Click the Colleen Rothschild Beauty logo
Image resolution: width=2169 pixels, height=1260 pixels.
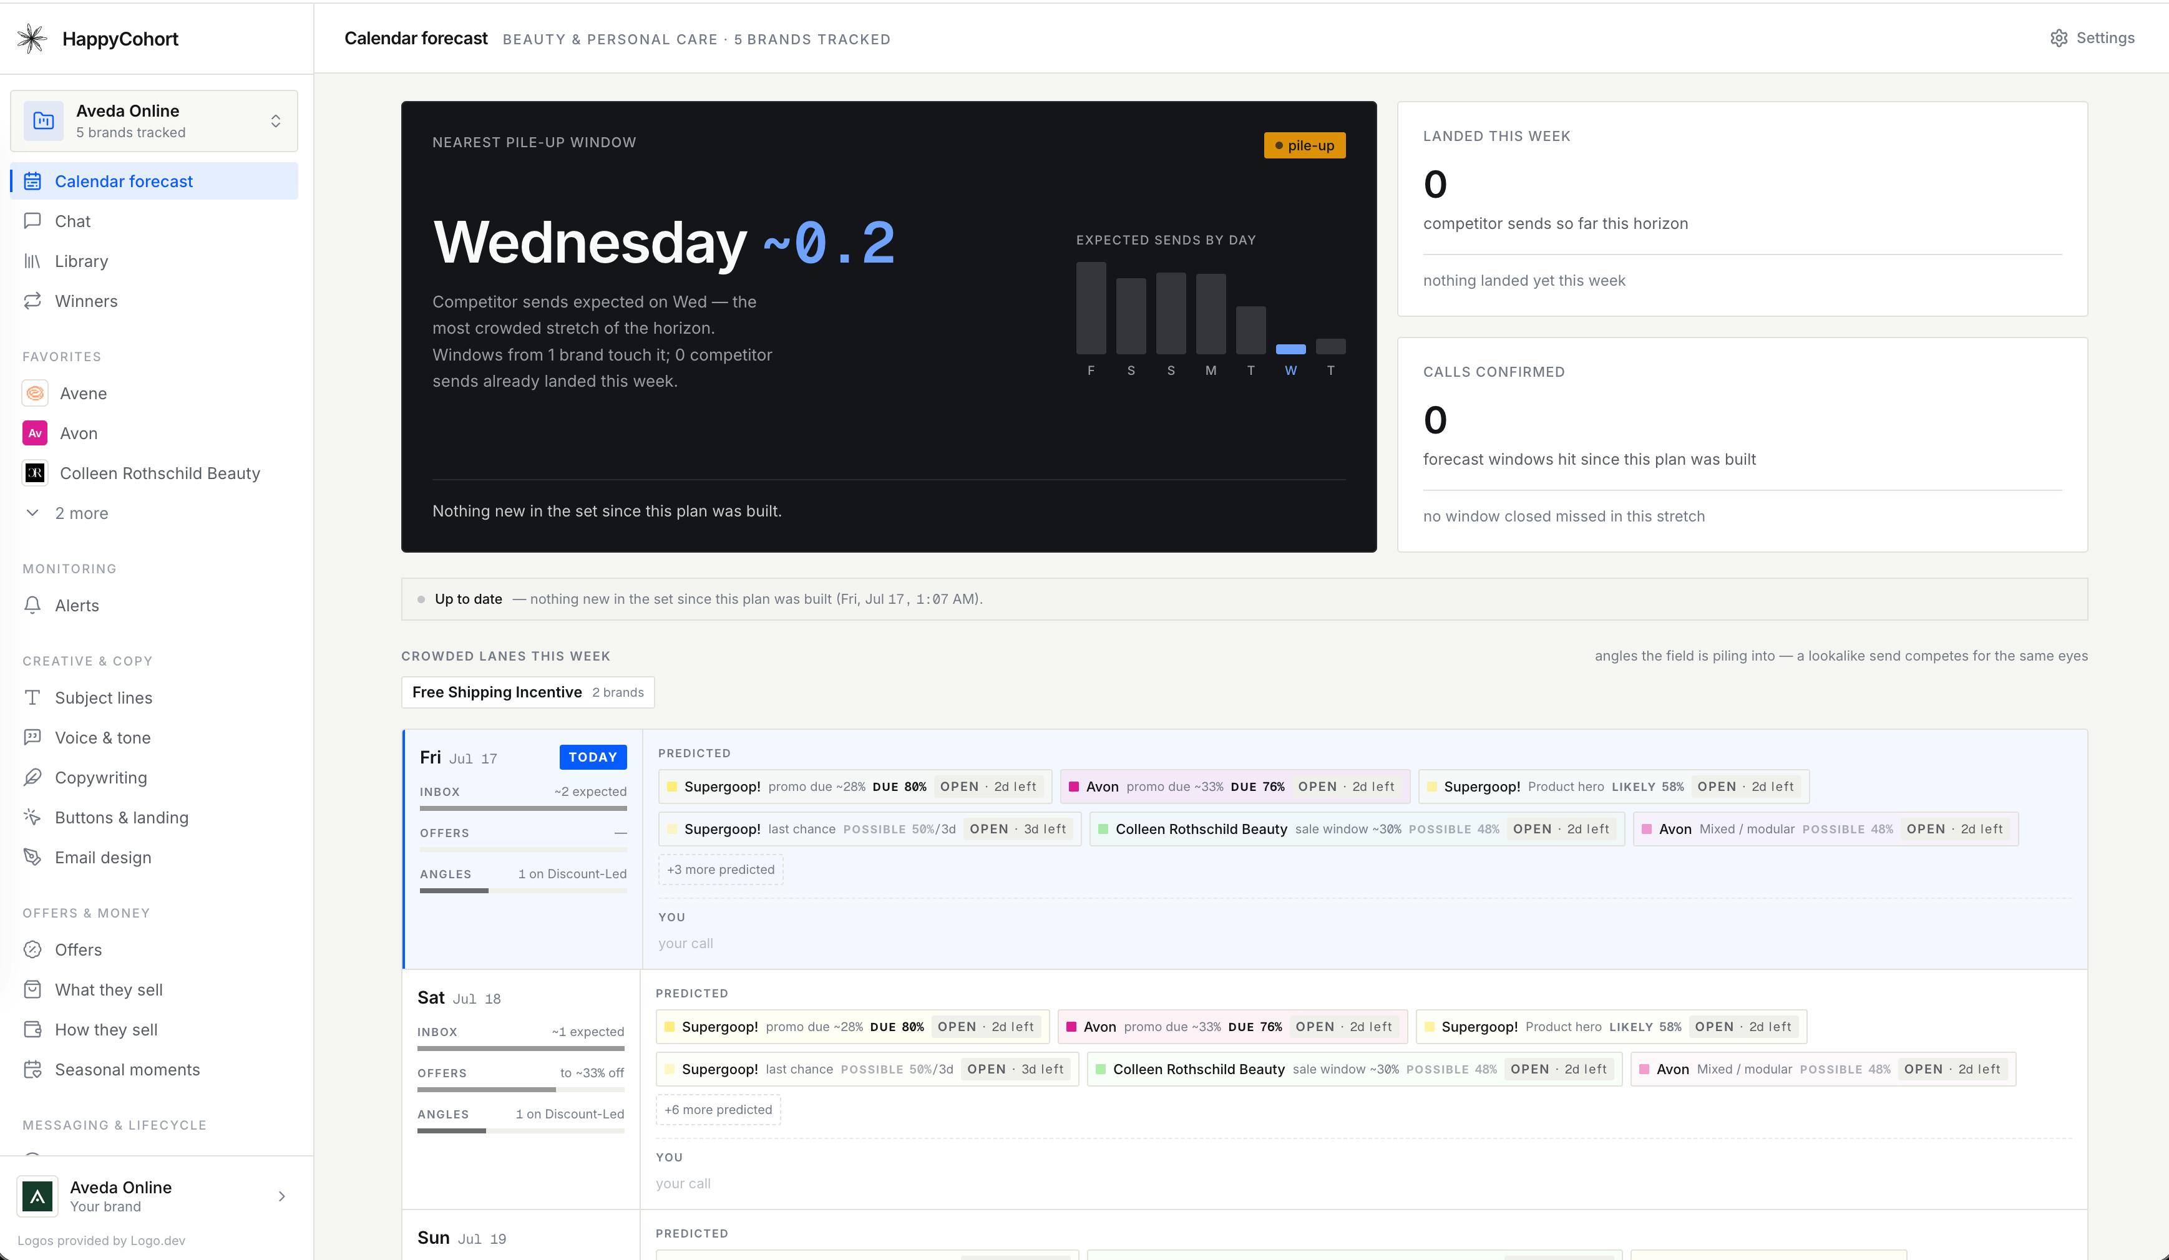[x=36, y=473]
